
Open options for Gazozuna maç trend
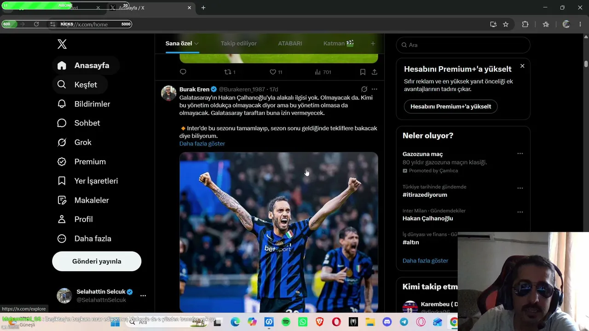click(x=520, y=154)
